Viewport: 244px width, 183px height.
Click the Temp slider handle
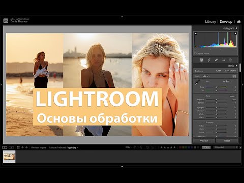216,87
